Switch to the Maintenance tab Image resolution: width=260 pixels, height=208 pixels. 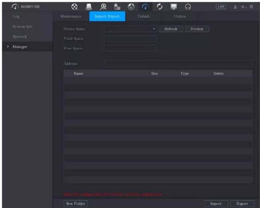click(71, 16)
